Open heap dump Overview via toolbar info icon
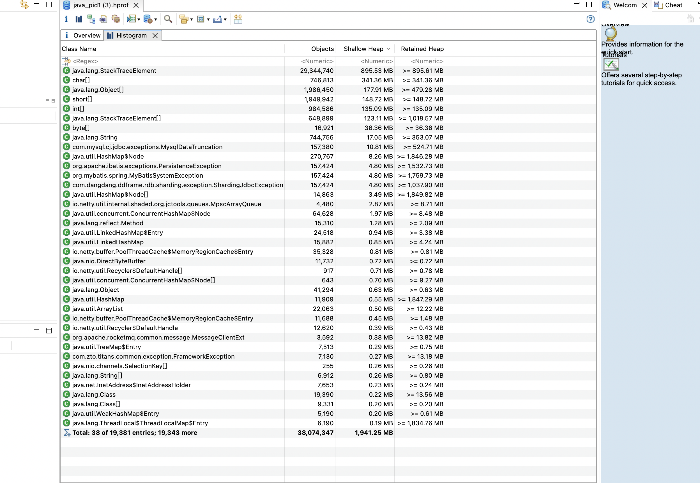The width and height of the screenshot is (700, 483). pyautogui.click(x=66, y=19)
